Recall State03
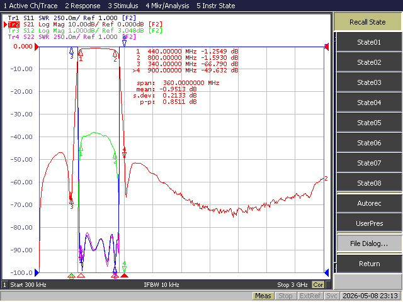The image size is (403, 302). click(x=369, y=82)
